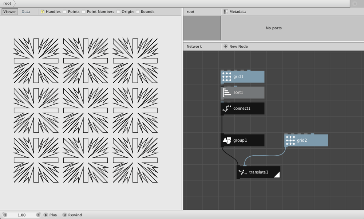364x219 pixels.
Task: Click the connect1 node curve icon
Action: pyautogui.click(x=226, y=109)
